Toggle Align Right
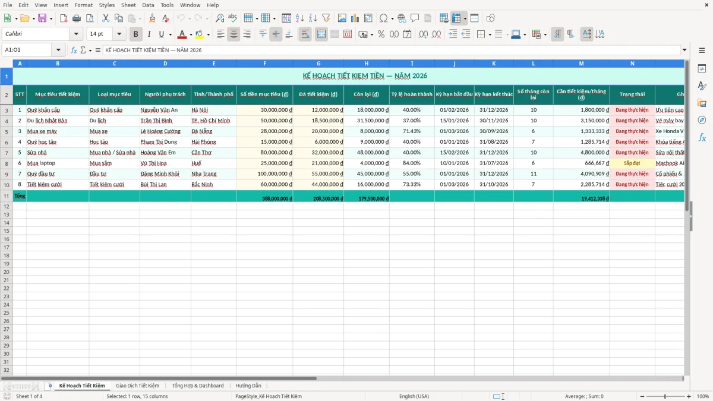This screenshot has height=401, width=713. coord(247,34)
